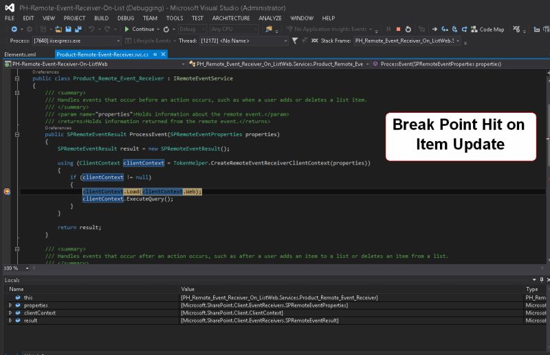The image size is (550, 355).
Task: Click the Value column header in Locals
Action: point(188,289)
